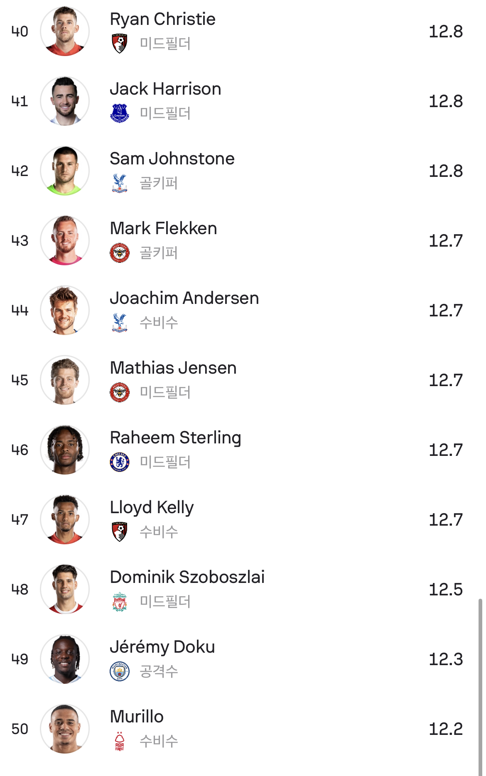This screenshot has height=776, width=486.
Task: Click Liverpool crest under Dominik Szoboszlai
Action: pos(120,602)
